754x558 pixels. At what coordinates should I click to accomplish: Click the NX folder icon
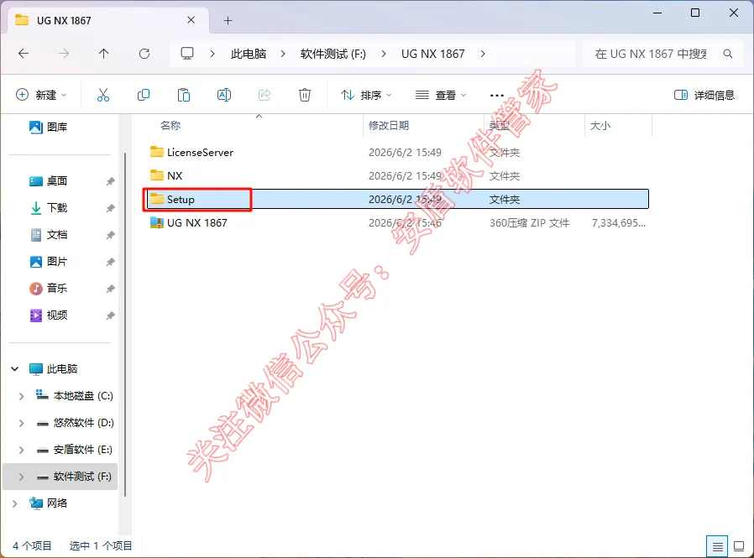(x=157, y=175)
